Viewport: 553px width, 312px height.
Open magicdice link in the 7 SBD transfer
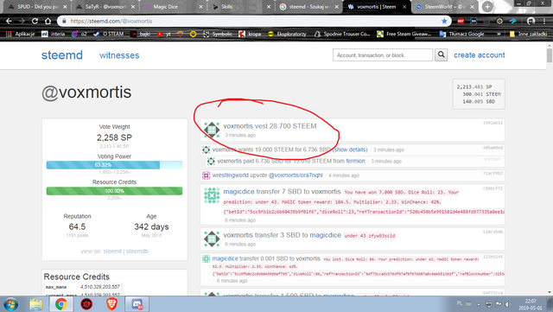(238, 192)
